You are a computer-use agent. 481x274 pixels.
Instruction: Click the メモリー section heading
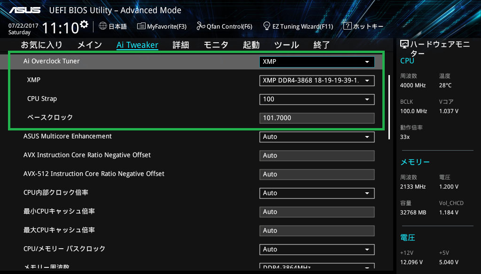[x=415, y=162]
